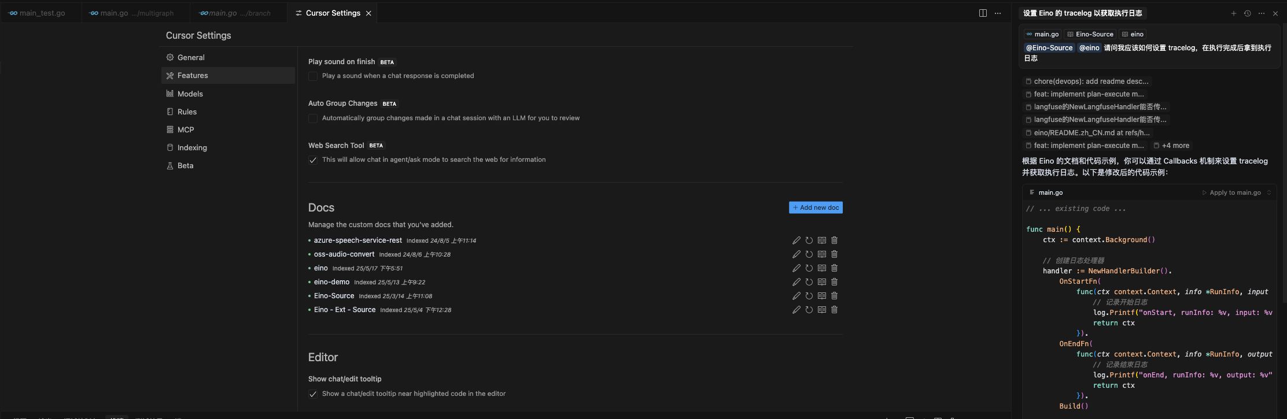This screenshot has height=419, width=1287.
Task: Close the Cursor Settings tab
Action: [x=368, y=13]
